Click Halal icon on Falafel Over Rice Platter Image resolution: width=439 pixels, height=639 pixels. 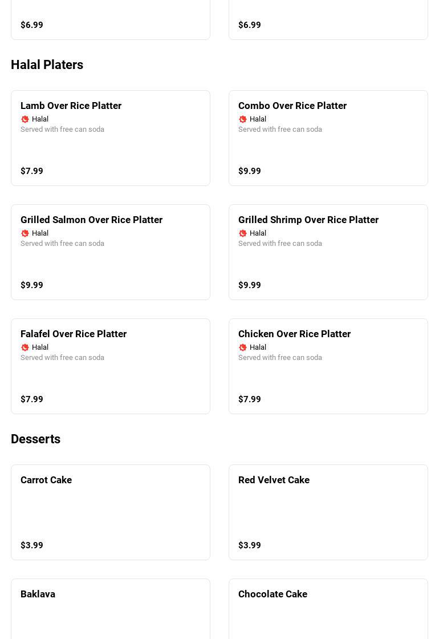pos(25,347)
